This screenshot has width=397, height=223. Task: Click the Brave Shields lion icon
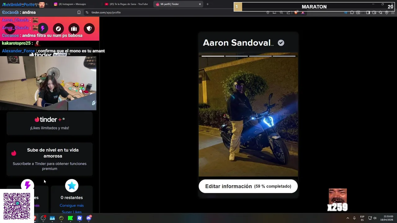(296, 12)
